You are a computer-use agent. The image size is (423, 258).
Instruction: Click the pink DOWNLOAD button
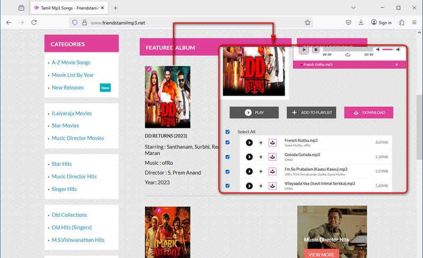[369, 113]
